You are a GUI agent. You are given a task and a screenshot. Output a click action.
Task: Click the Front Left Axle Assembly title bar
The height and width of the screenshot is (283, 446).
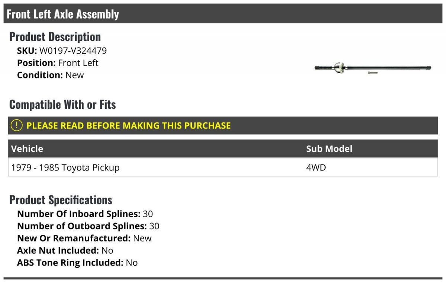[x=63, y=14]
